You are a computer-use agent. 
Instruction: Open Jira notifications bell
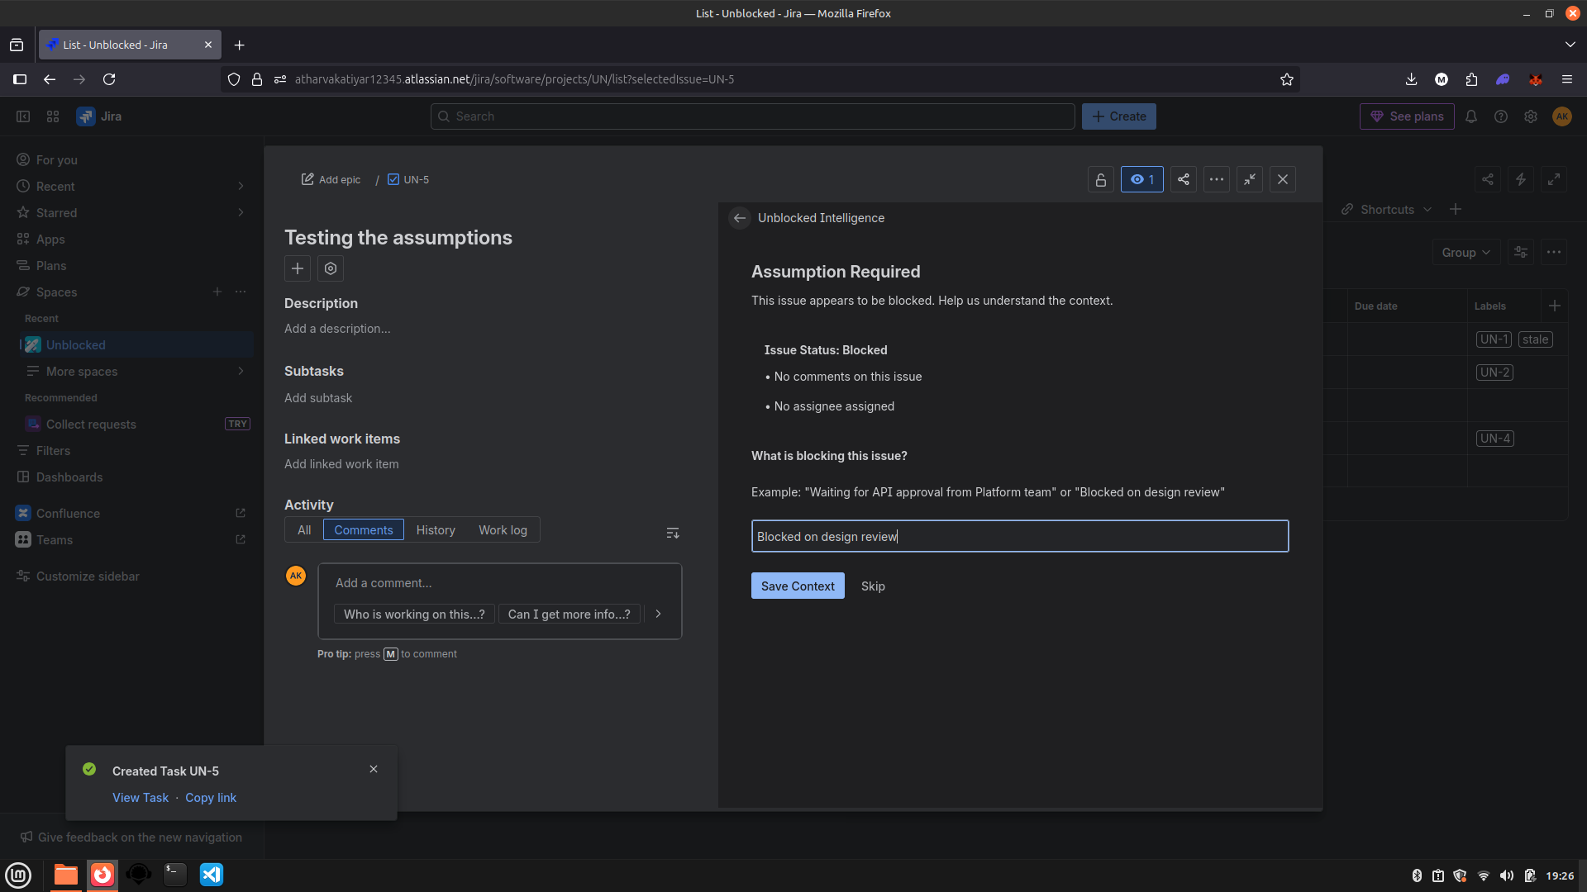click(x=1471, y=116)
